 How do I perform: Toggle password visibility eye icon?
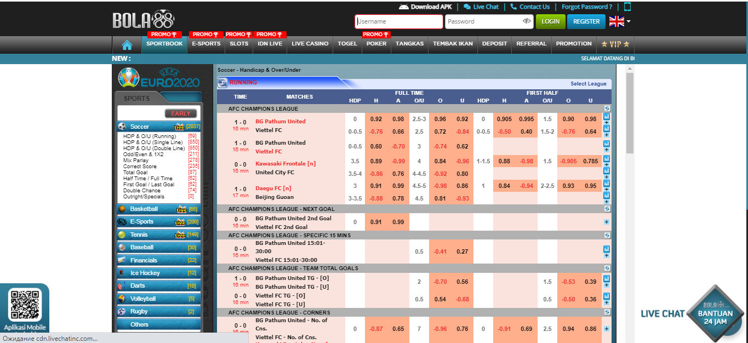(527, 21)
